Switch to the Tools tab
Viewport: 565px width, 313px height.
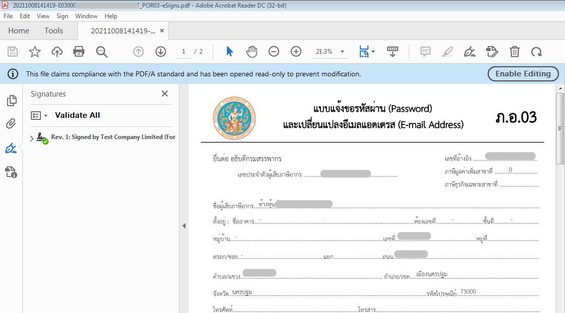(x=54, y=31)
